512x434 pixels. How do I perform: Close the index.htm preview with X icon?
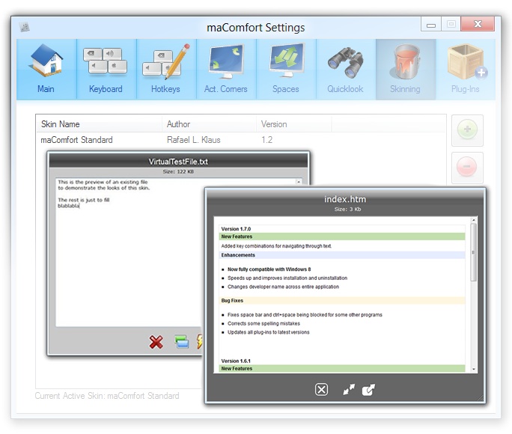tap(321, 389)
